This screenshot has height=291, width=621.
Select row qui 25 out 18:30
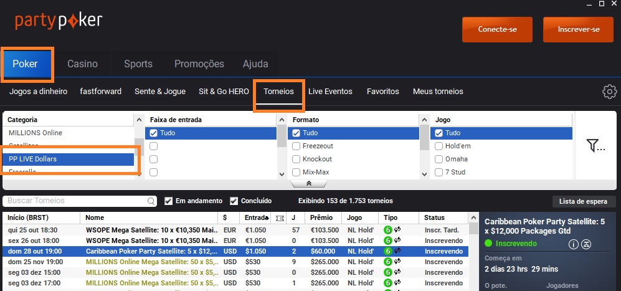(x=235, y=230)
